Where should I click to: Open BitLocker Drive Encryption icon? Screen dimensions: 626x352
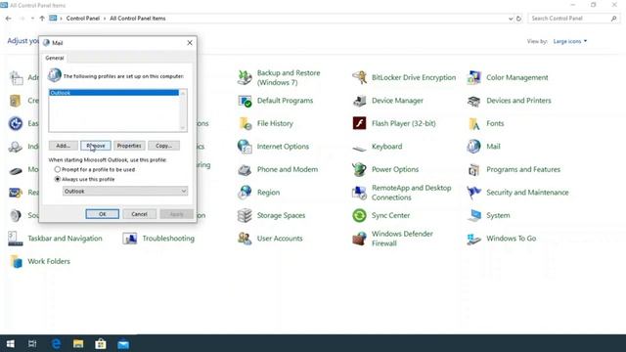click(x=359, y=77)
